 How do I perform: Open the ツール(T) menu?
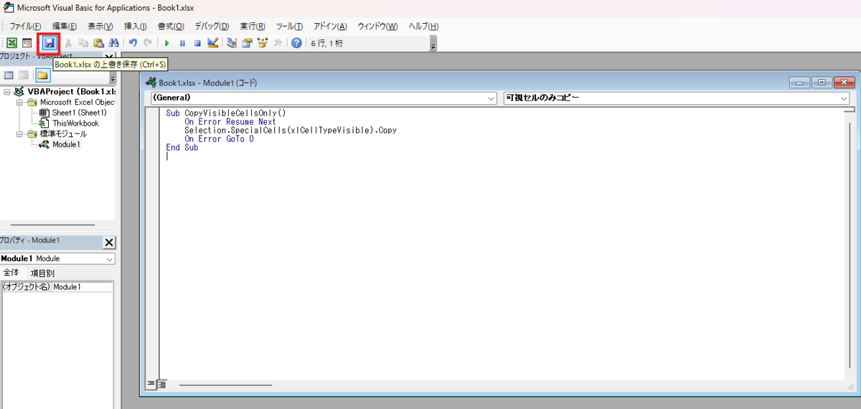289,26
